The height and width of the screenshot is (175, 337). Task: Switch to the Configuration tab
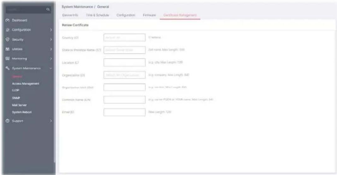[x=126, y=15]
